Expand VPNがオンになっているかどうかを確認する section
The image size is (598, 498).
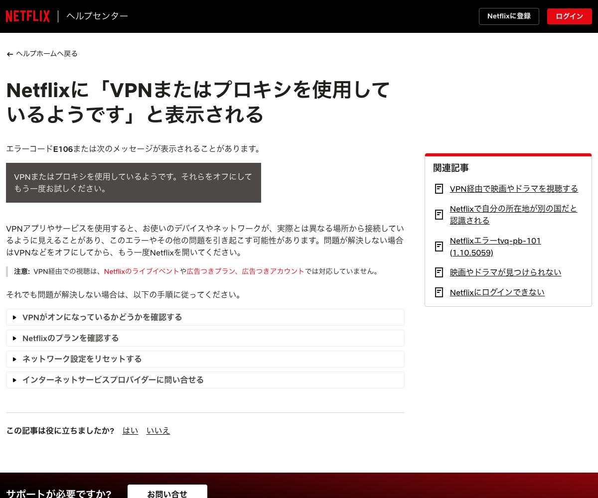[205, 317]
